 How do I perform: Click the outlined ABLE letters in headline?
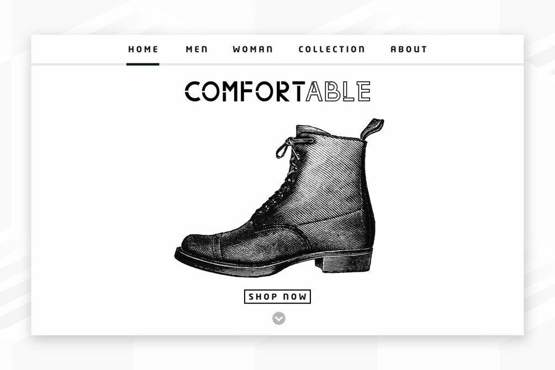pyautogui.click(x=338, y=91)
